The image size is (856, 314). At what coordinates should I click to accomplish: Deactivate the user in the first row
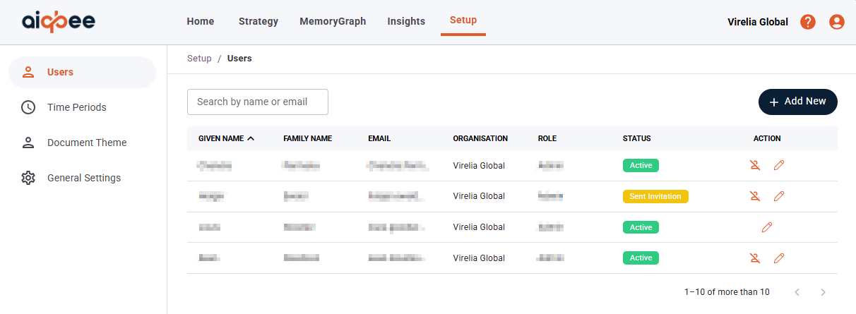coord(755,165)
